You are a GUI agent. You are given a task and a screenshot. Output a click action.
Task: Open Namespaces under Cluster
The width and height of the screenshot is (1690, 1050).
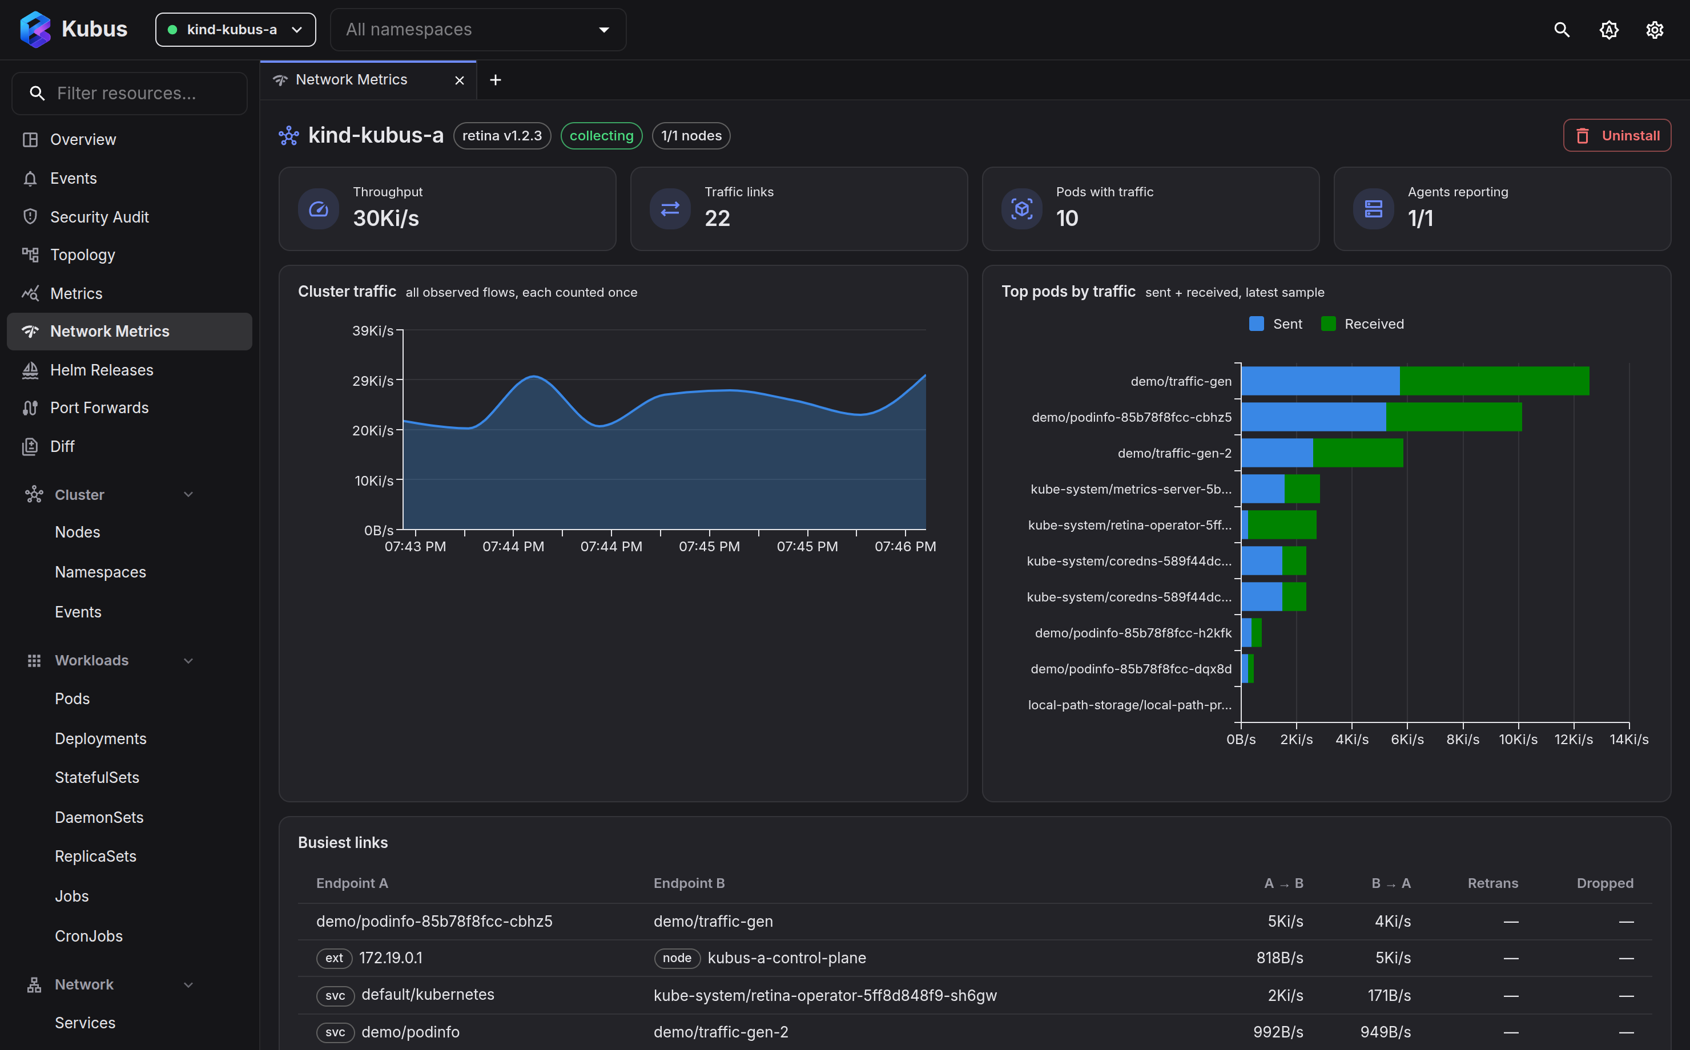(x=100, y=572)
